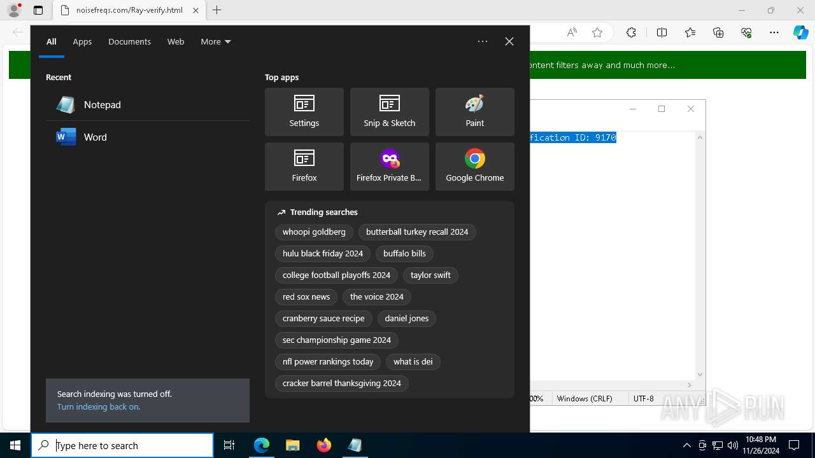
Task: Open File Explorer from taskbar
Action: pos(292,445)
